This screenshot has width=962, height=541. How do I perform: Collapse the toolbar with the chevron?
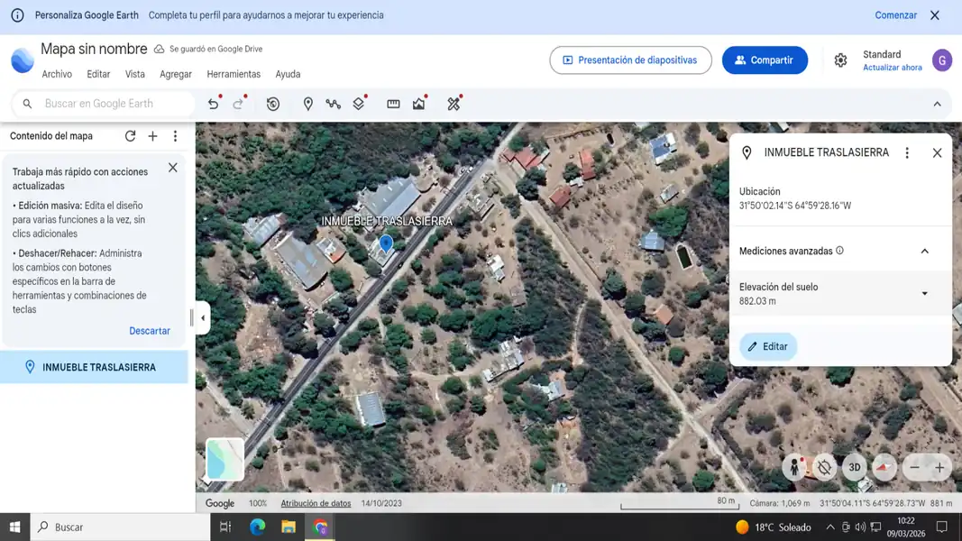[937, 105]
